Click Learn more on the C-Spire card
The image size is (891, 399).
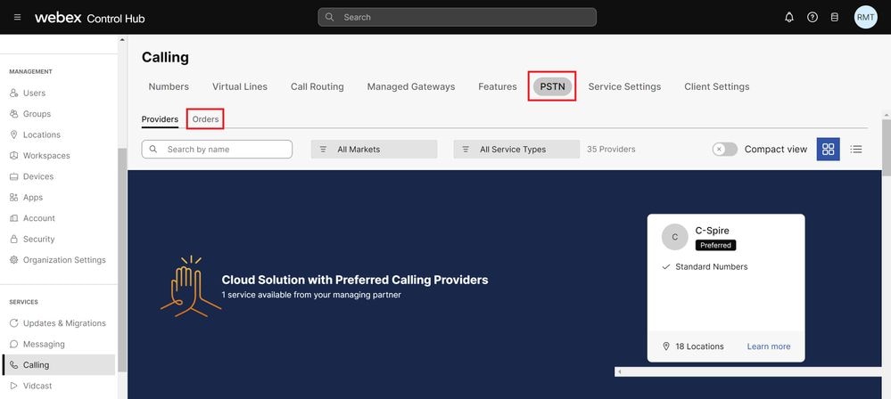pyautogui.click(x=768, y=346)
